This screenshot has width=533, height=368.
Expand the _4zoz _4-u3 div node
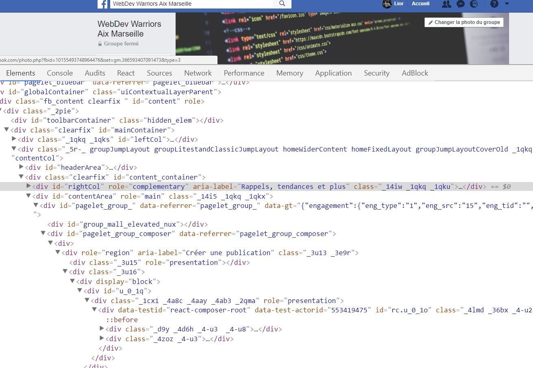point(102,338)
